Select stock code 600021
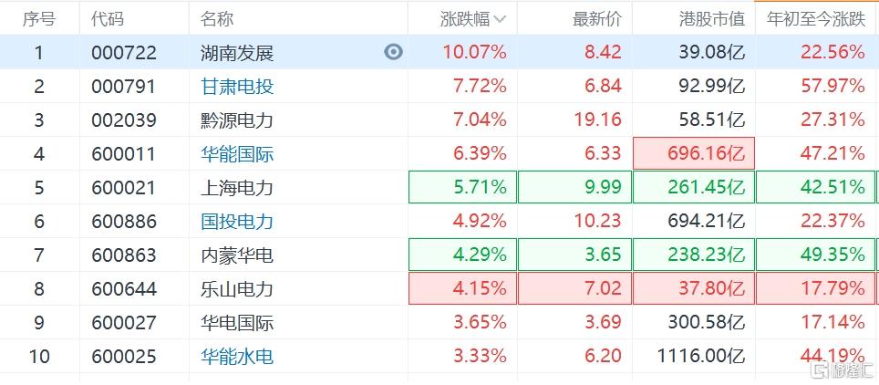Viewport: 879px width, 385px height. (x=123, y=187)
